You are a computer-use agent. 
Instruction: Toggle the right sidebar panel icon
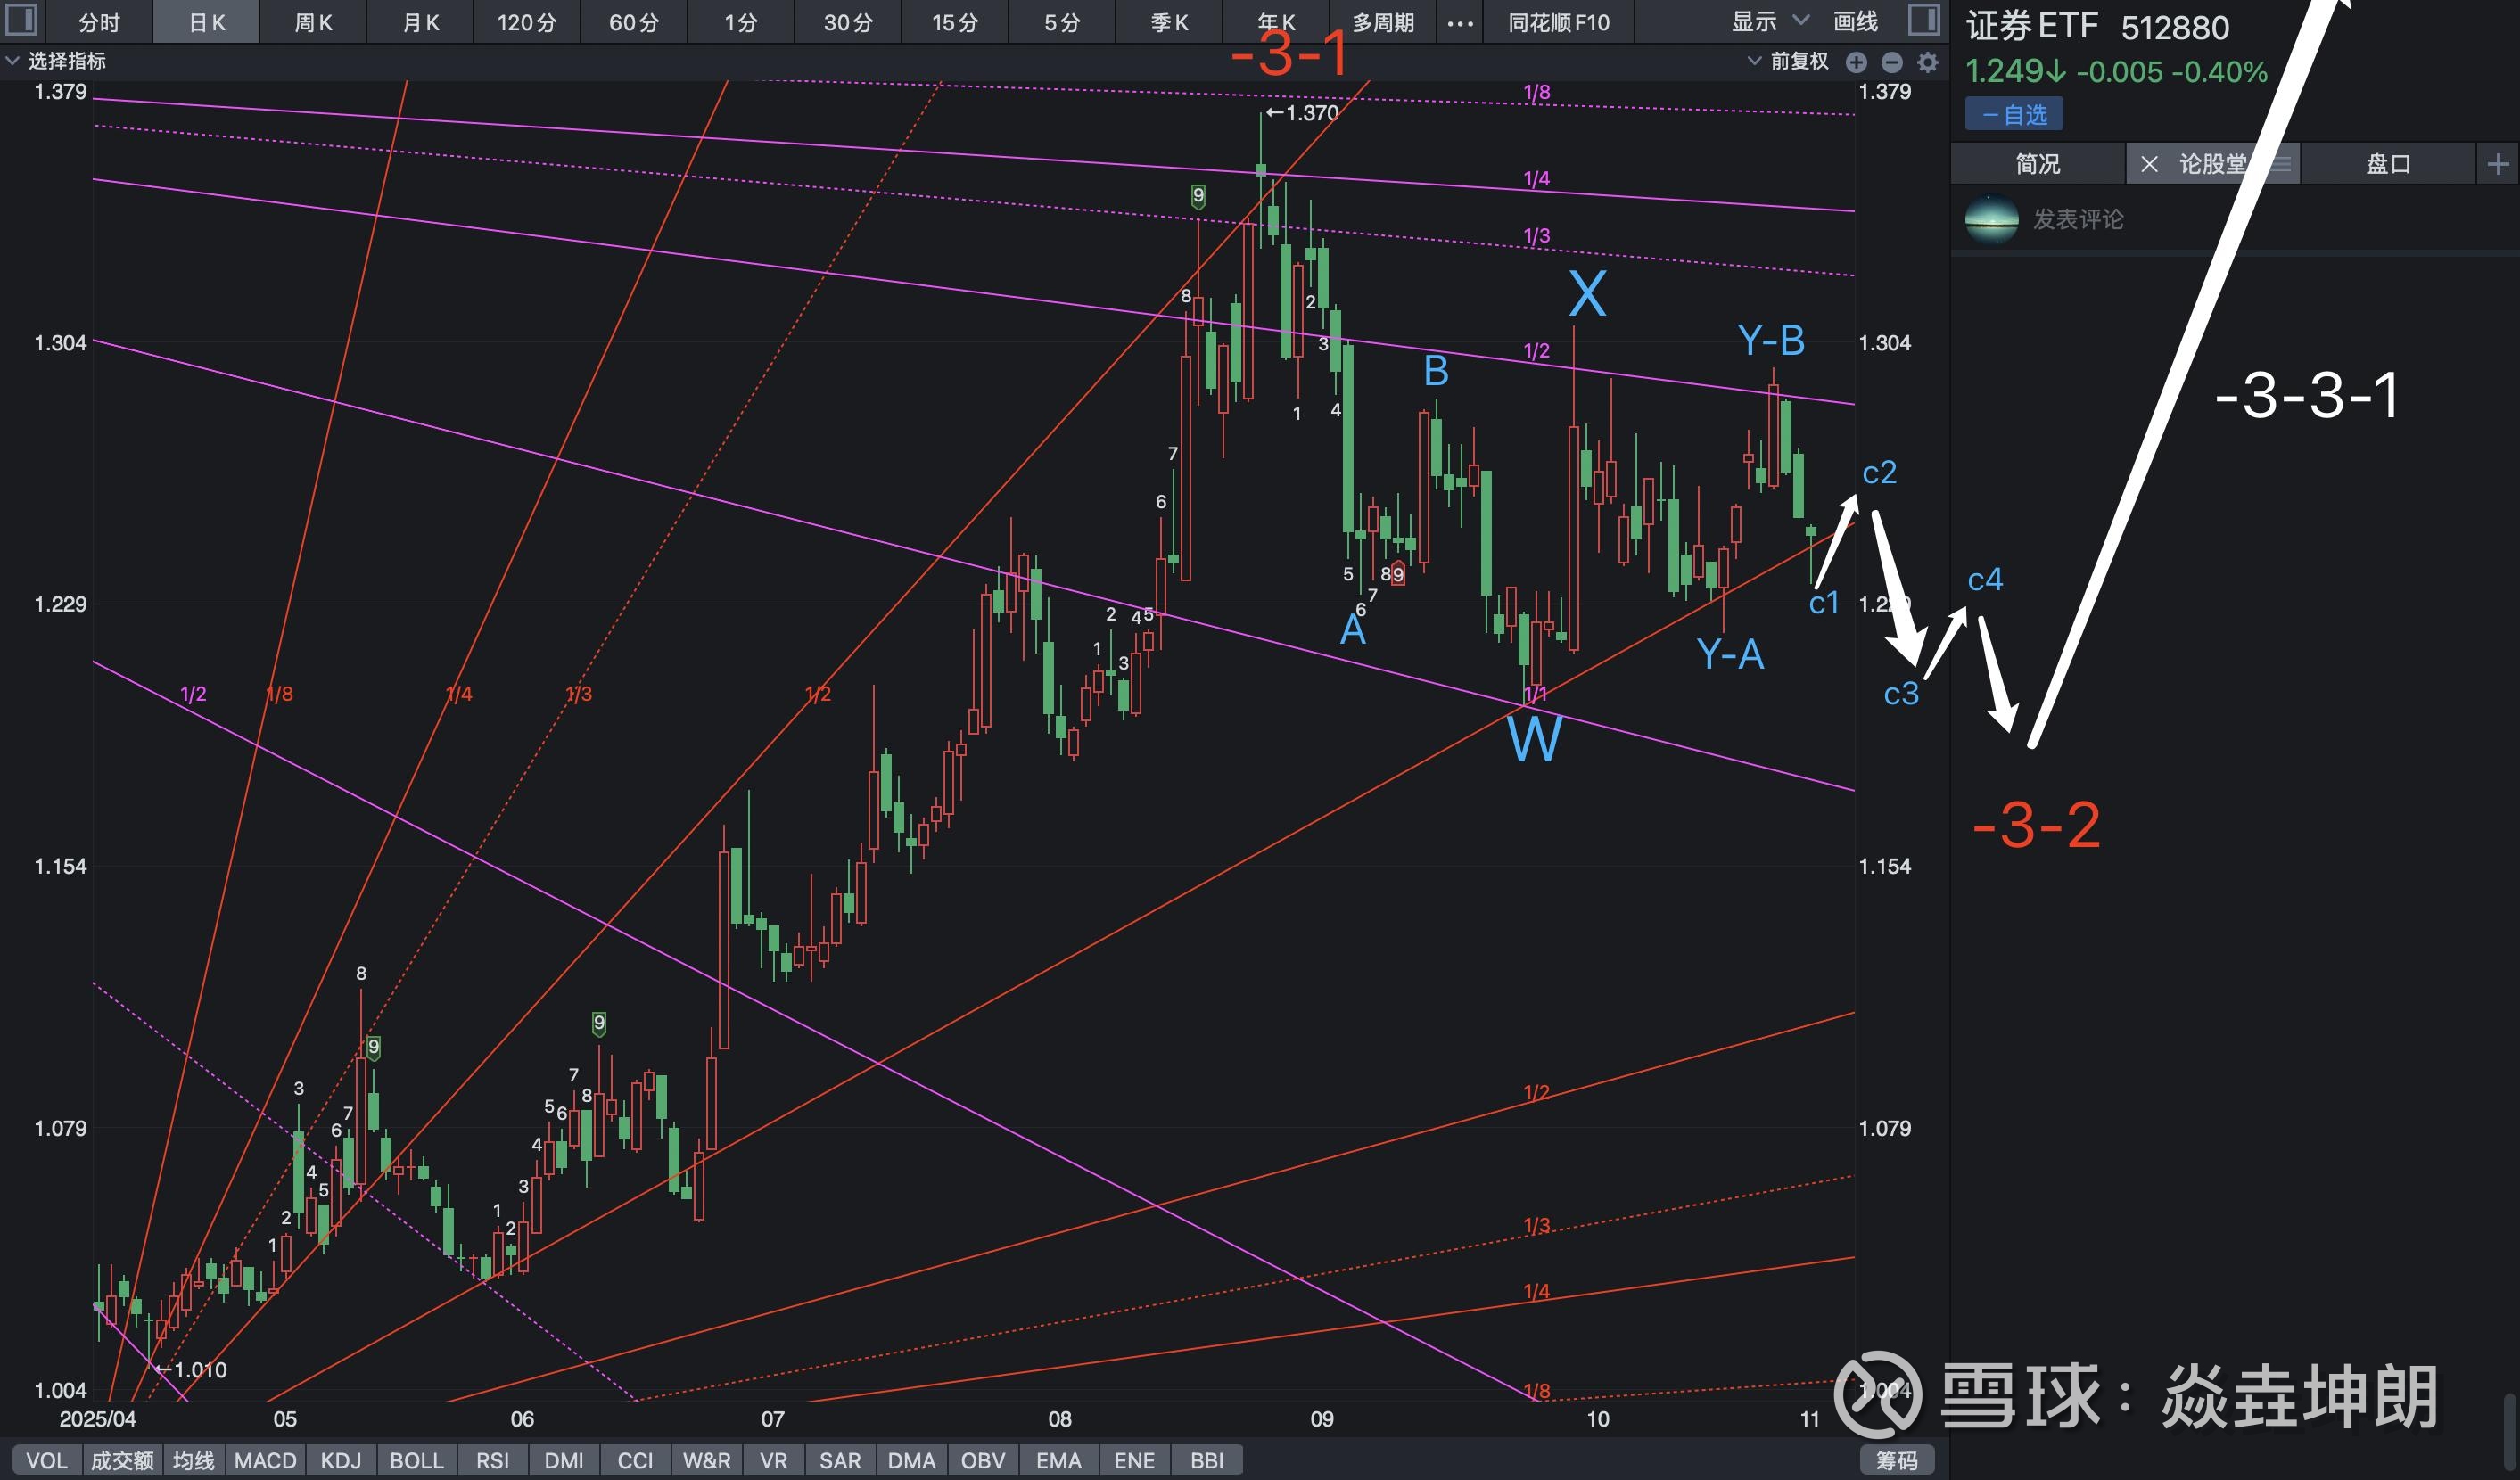pyautogui.click(x=1923, y=20)
